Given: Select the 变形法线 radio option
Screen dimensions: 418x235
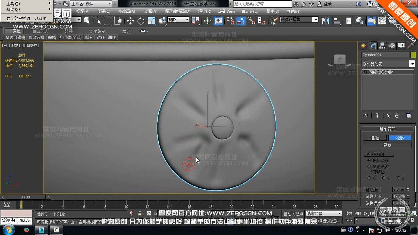Looking at the screenshot, I should (x=369, y=166).
